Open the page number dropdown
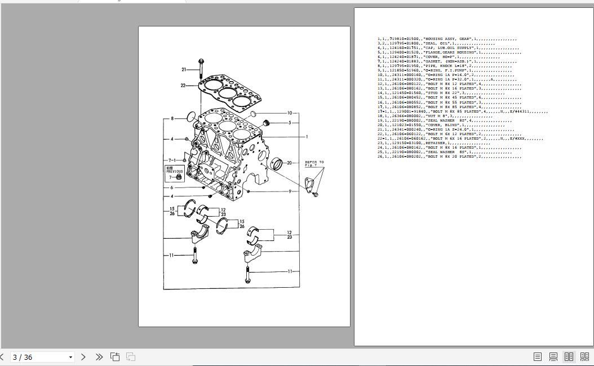This screenshot has width=594, height=366. [70, 356]
